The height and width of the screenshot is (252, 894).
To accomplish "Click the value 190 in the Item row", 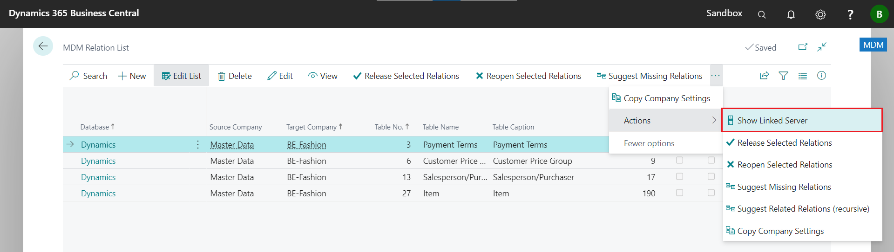I will [649, 194].
